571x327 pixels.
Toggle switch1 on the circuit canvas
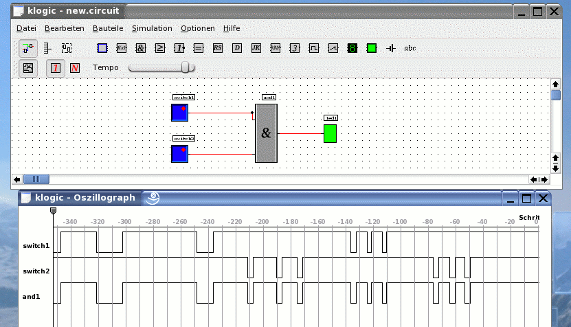point(179,113)
